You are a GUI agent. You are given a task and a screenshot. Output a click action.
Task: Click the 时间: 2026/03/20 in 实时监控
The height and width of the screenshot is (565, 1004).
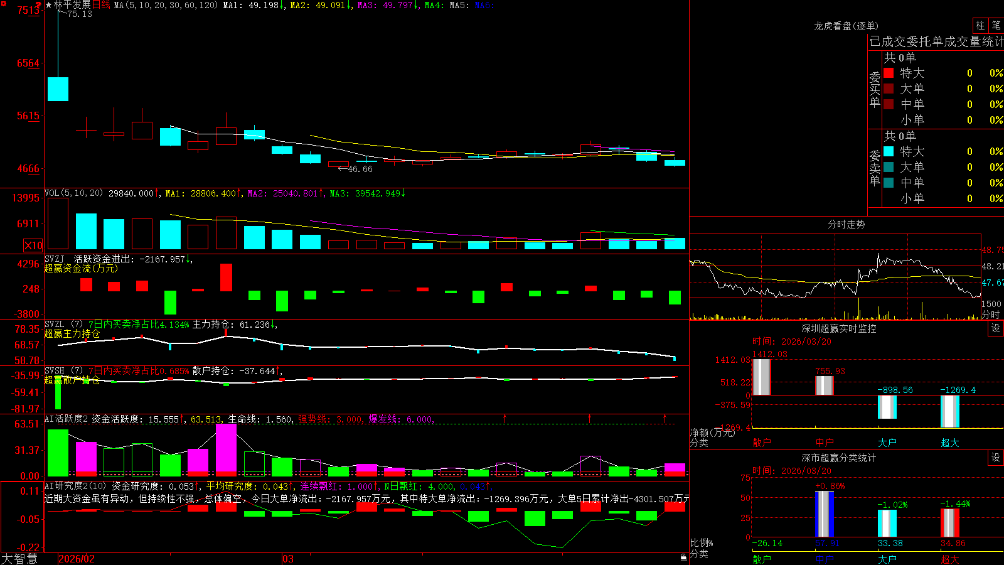[792, 342]
